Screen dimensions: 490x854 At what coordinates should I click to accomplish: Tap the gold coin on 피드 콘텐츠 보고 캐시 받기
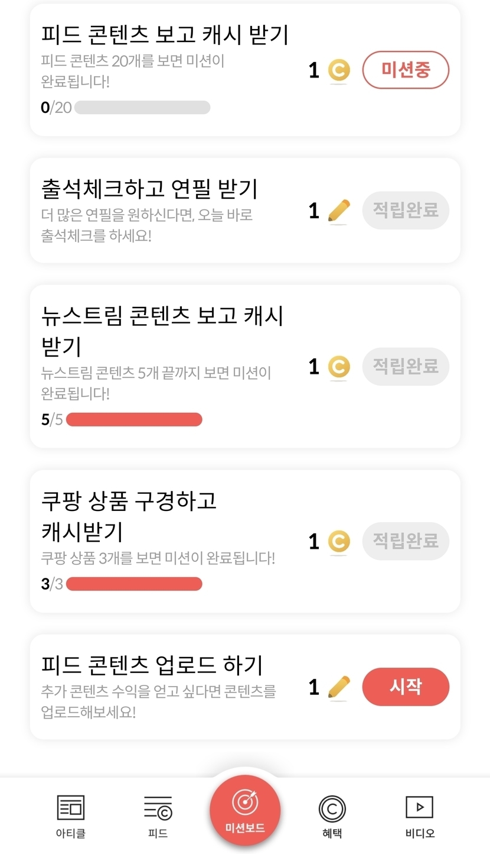(x=339, y=70)
